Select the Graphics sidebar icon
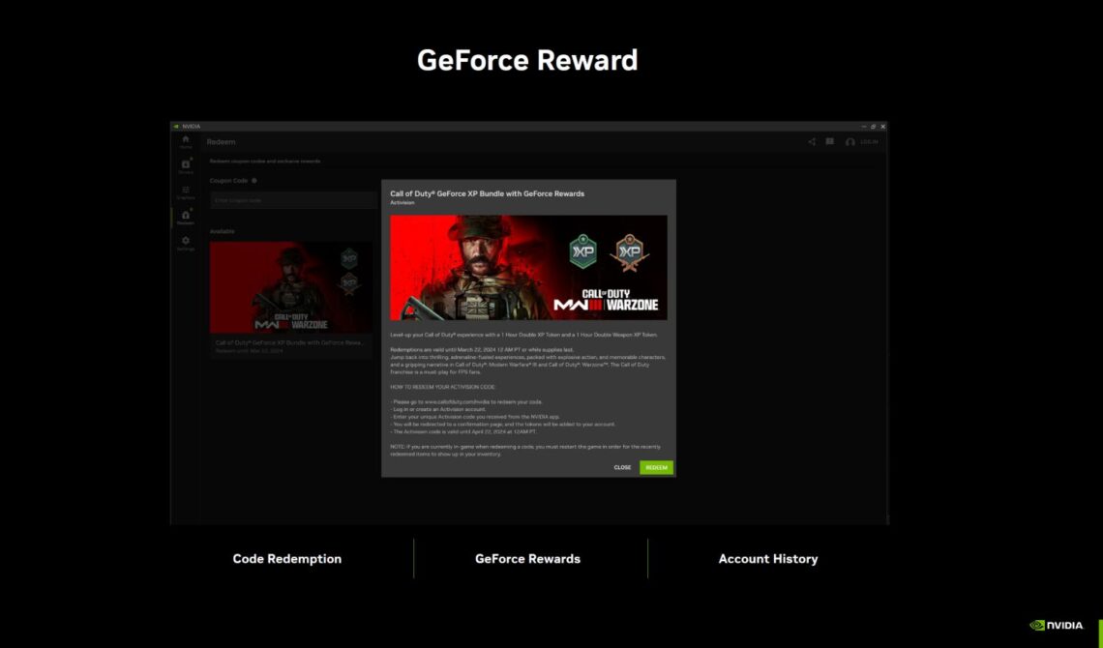The image size is (1103, 648). (186, 191)
